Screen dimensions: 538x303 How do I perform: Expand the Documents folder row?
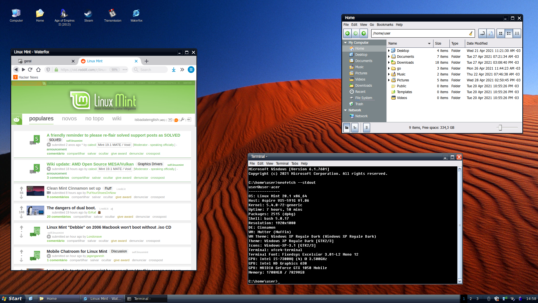click(x=389, y=57)
